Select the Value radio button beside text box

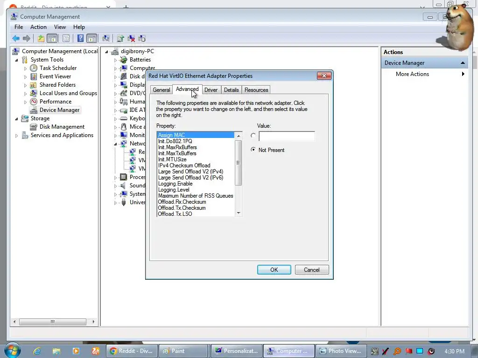(253, 136)
